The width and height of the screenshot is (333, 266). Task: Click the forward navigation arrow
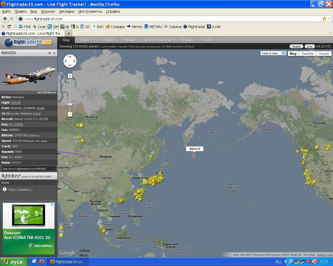coord(11,19)
